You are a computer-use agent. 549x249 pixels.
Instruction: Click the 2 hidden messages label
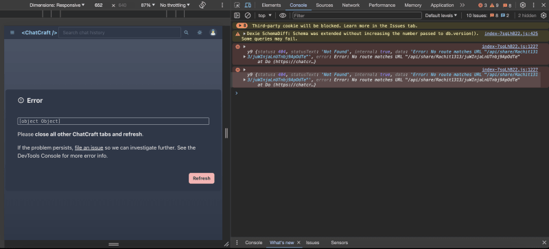[x=527, y=15]
